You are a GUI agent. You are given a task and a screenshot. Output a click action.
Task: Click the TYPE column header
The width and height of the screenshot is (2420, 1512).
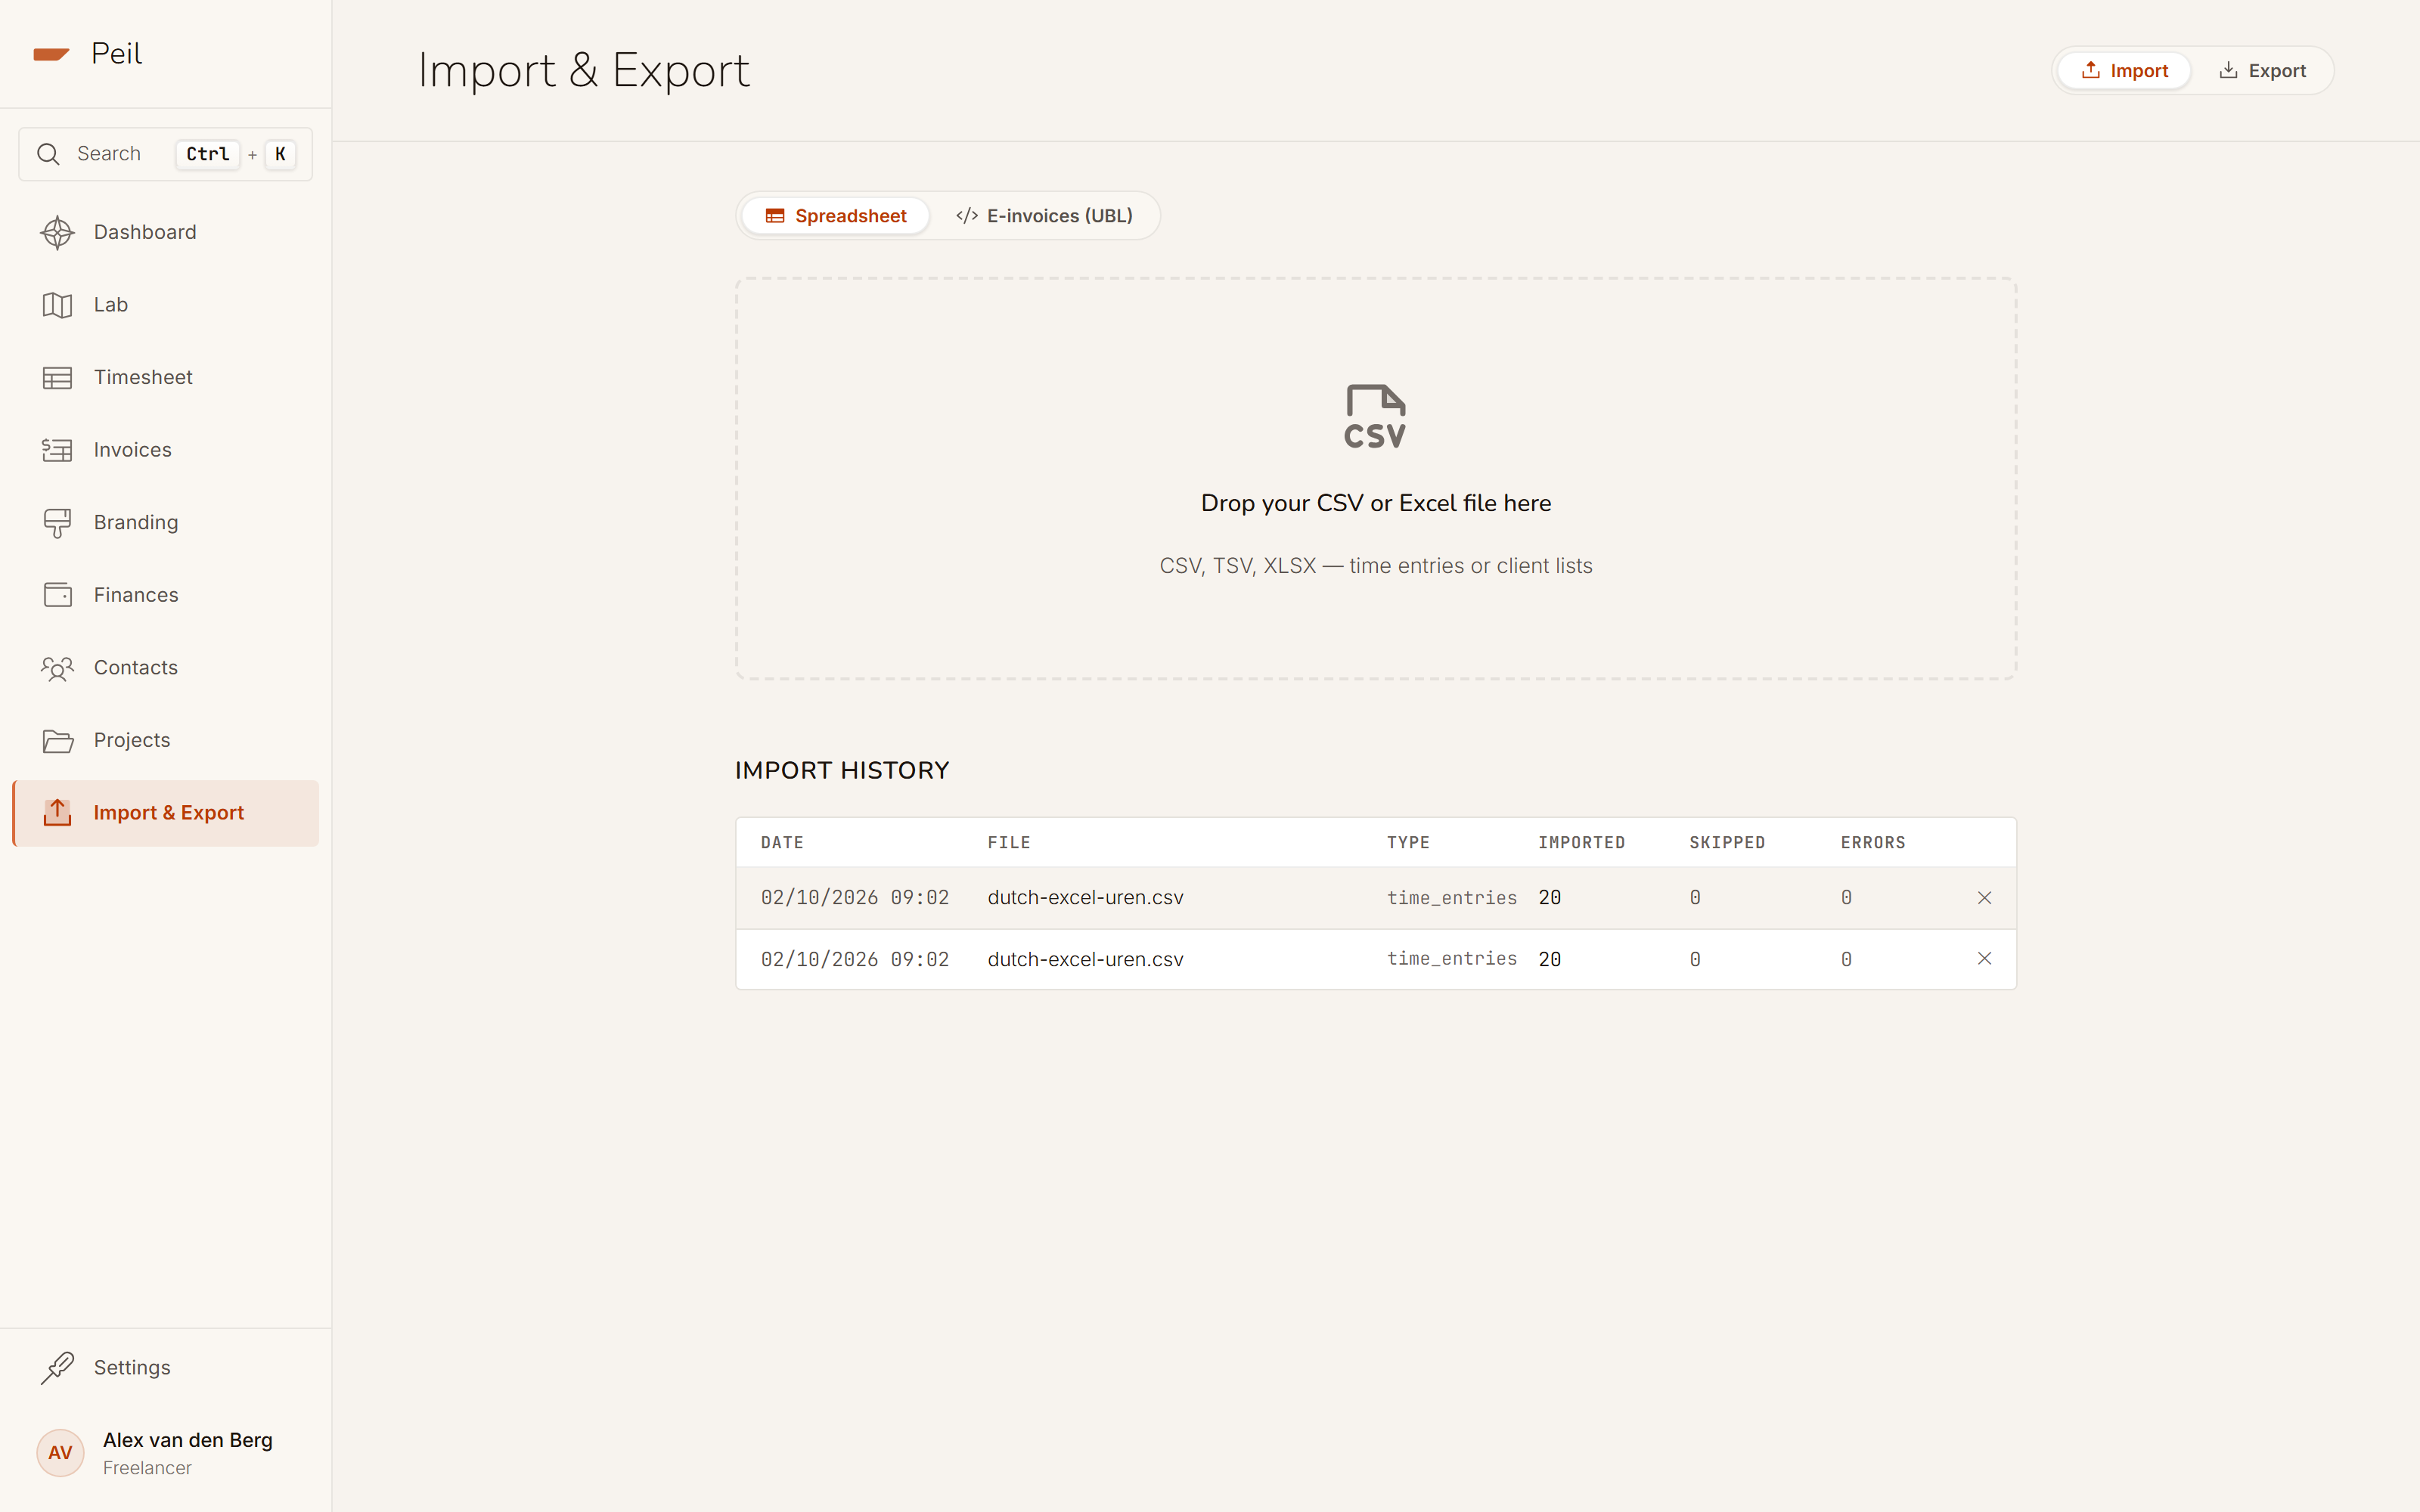pyautogui.click(x=1408, y=843)
